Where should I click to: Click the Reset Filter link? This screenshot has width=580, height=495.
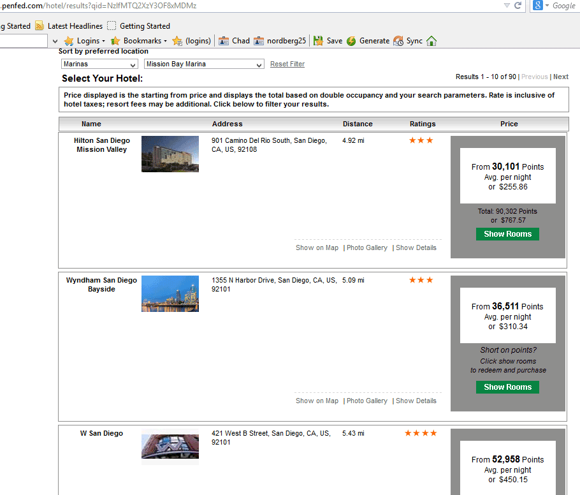[x=287, y=64]
